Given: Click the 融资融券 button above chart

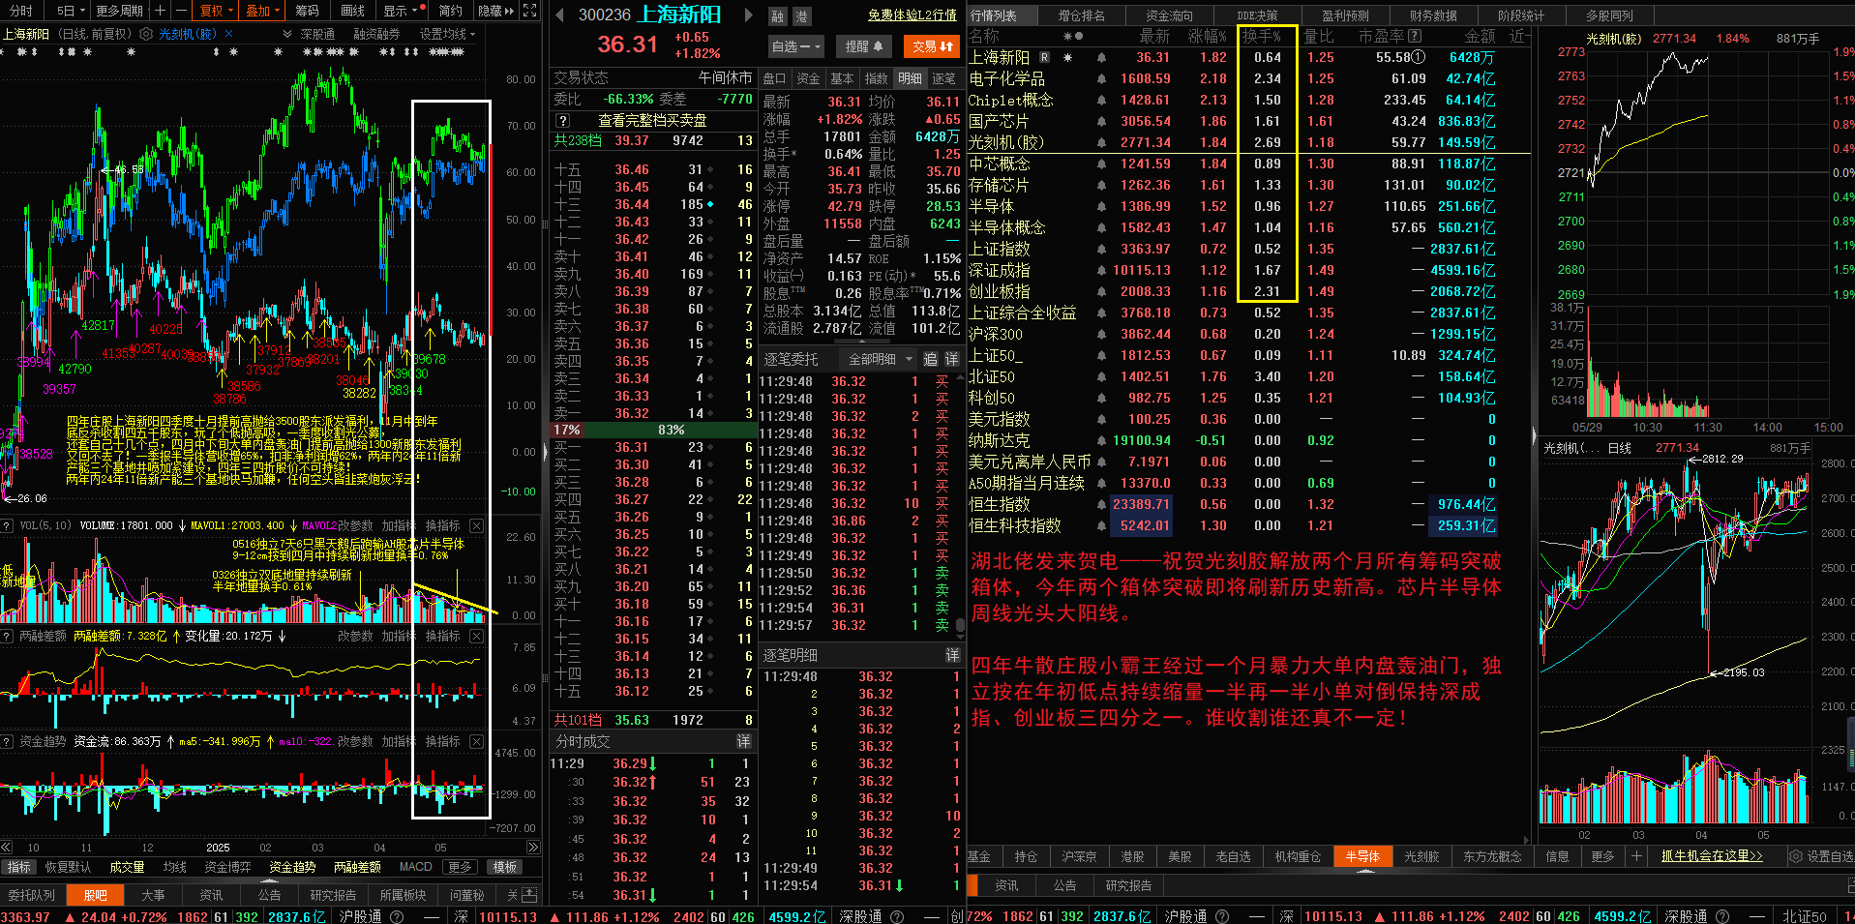Looking at the screenshot, I should coord(376,34).
